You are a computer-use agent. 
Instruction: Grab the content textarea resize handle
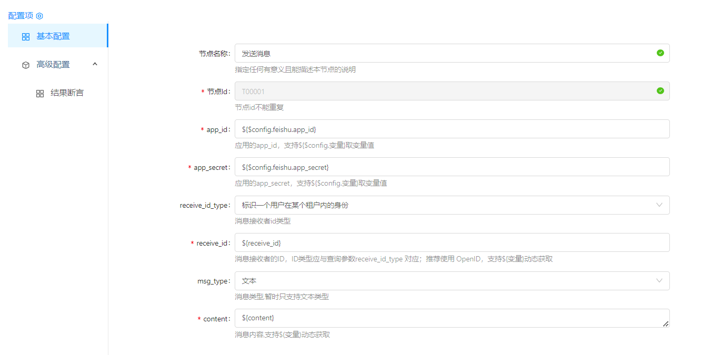(x=666, y=324)
